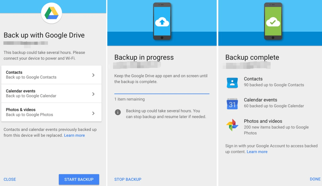Viewport: 322px width, 186px height.
Task: Click the phone green checkmark icon
Action: 273,21
